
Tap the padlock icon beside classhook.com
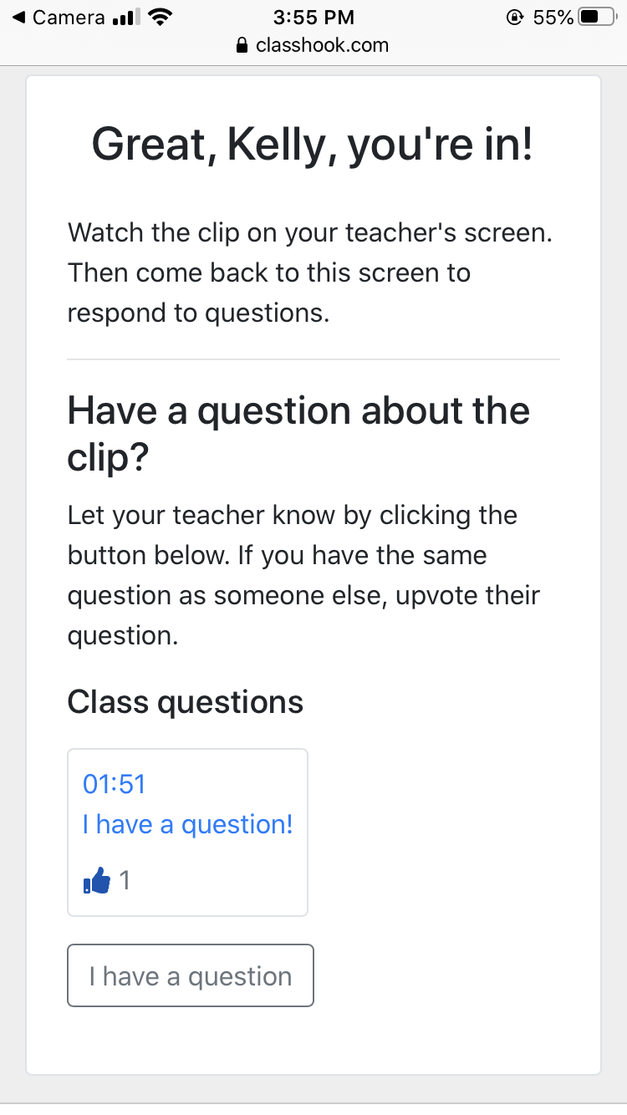pyautogui.click(x=242, y=46)
